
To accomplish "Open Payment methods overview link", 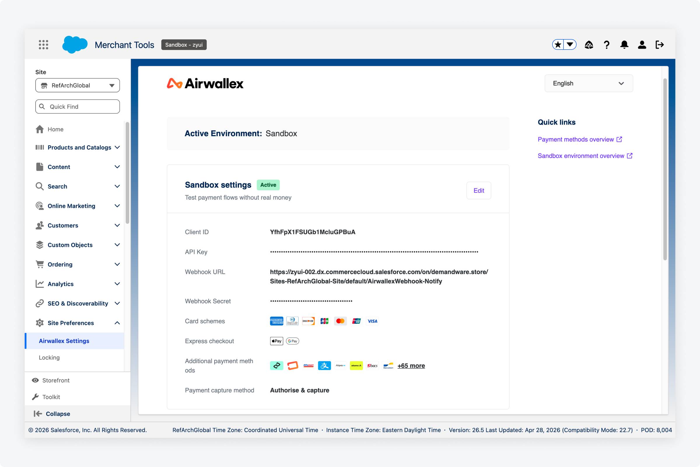I will (580, 140).
